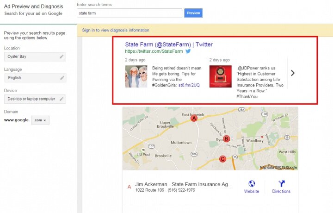Click route 107 shield on the map

[x=151, y=146]
